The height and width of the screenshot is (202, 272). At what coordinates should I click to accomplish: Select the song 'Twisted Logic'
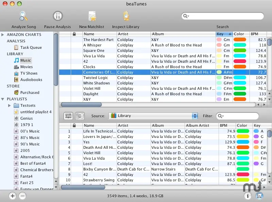(x=163, y=78)
